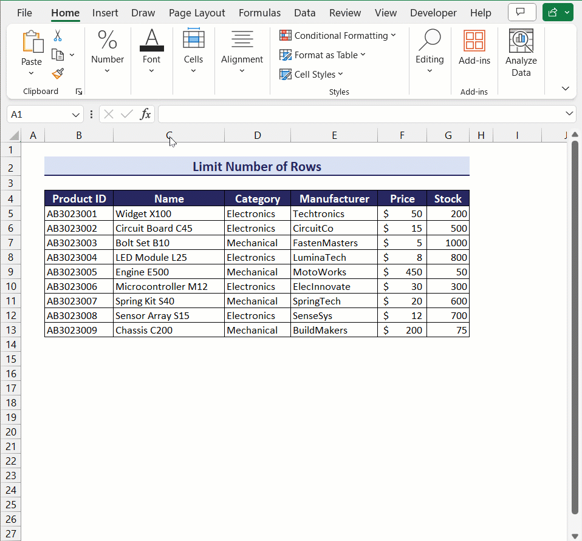Switch to the Data tab

(x=305, y=13)
